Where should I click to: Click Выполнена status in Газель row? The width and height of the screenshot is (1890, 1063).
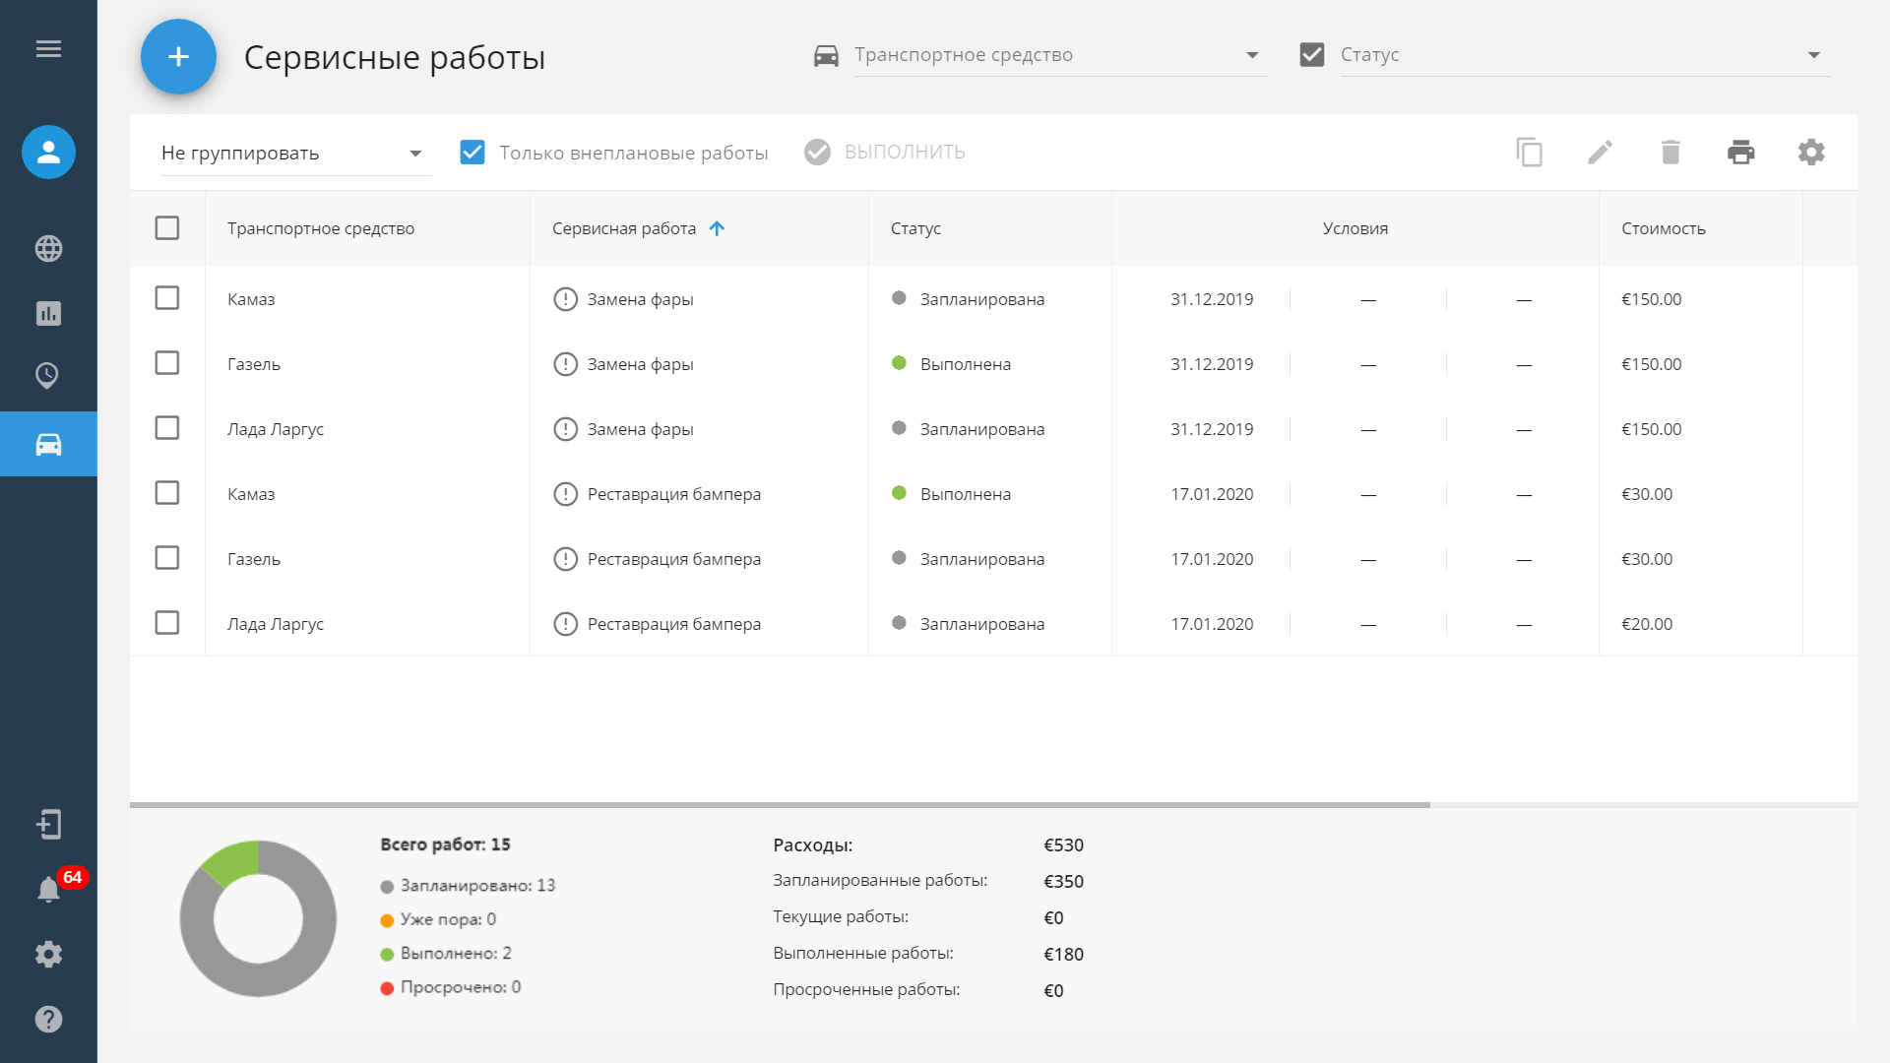click(966, 364)
